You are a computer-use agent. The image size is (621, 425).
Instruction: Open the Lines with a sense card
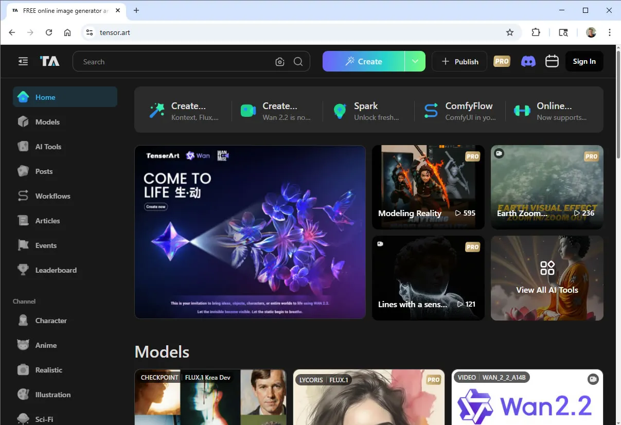[428, 278]
